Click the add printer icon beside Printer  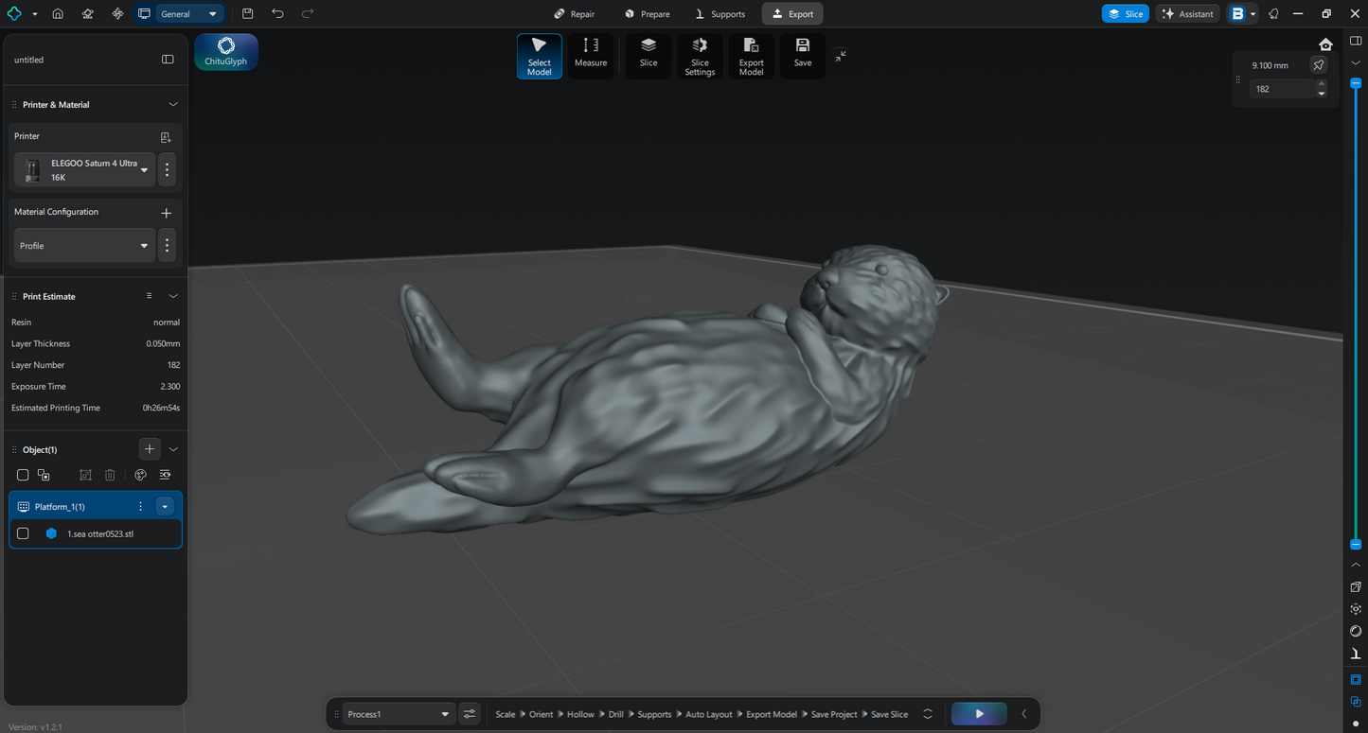pos(166,137)
